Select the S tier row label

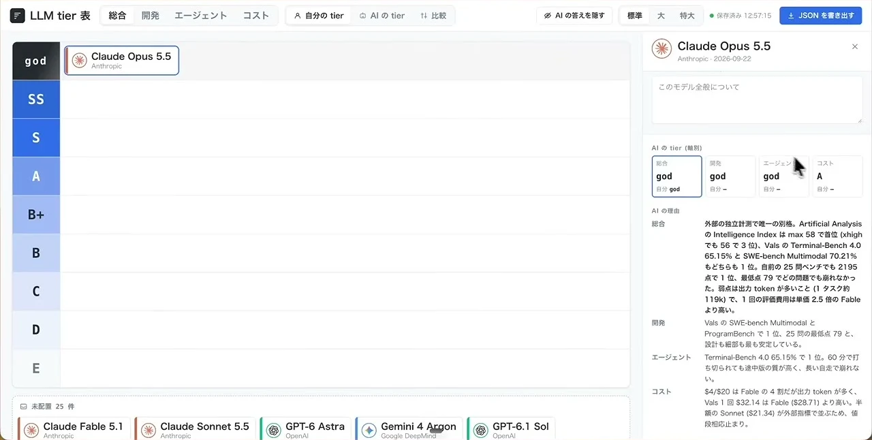coord(36,138)
